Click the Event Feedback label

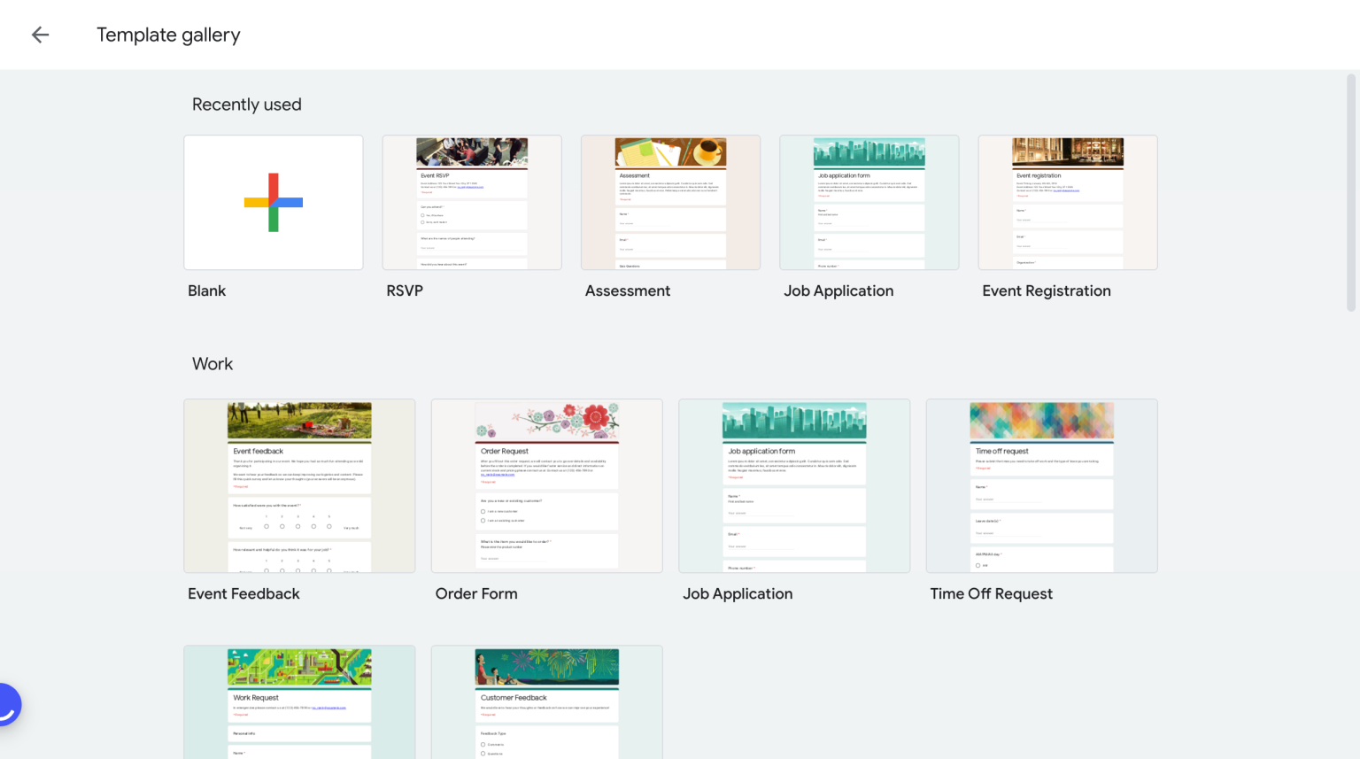[x=243, y=593]
